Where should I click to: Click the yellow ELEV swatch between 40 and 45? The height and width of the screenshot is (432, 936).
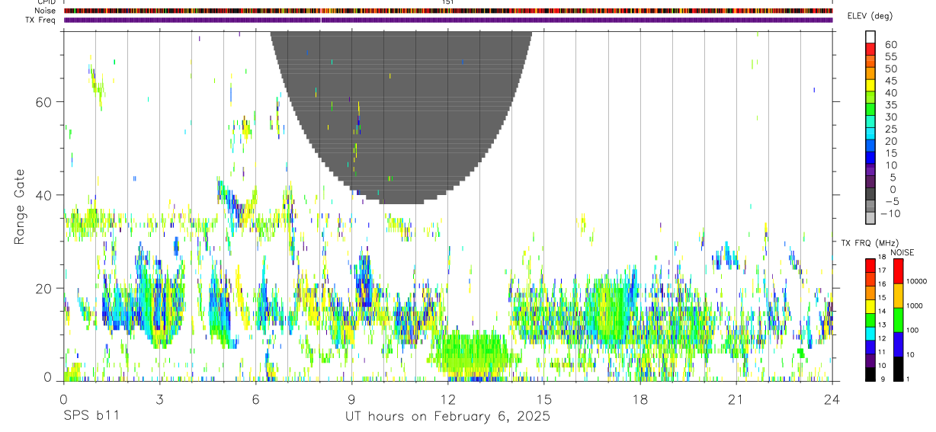coord(870,85)
